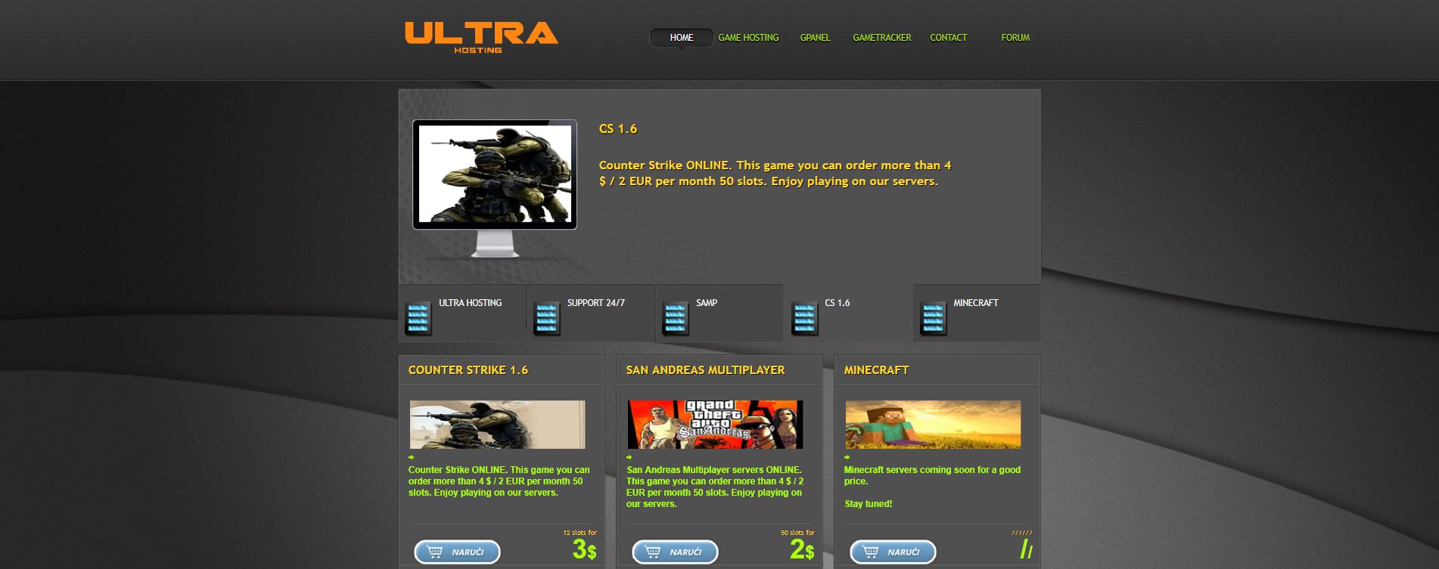
Task: Click server icon beside SAMP tab
Action: [x=675, y=318]
